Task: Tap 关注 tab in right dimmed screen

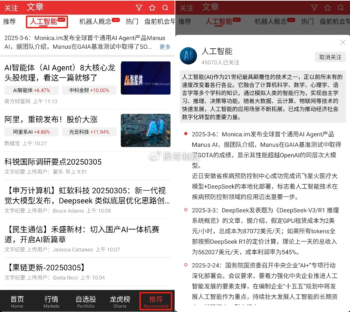Action: tap(187, 8)
